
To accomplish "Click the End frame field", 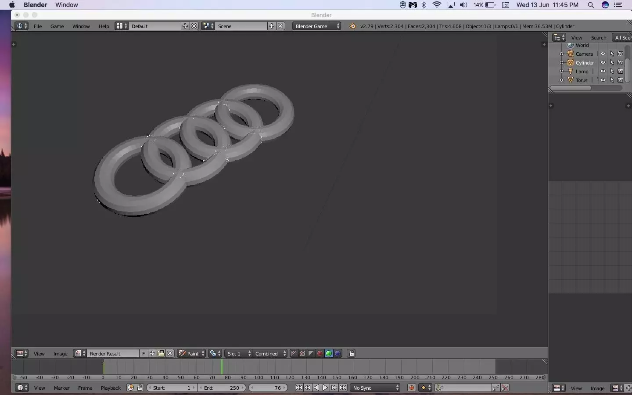I will pyautogui.click(x=222, y=388).
